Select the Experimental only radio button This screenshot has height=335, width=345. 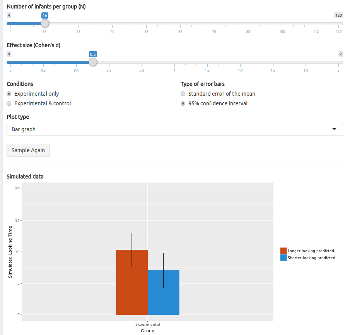(x=9, y=94)
